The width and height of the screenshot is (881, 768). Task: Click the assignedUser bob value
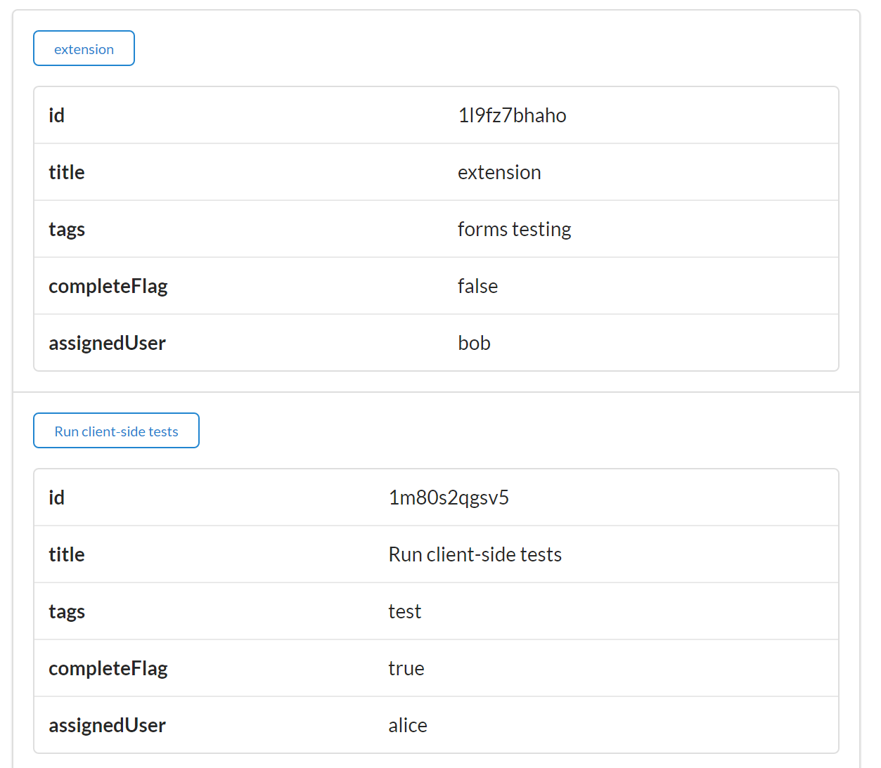point(474,343)
